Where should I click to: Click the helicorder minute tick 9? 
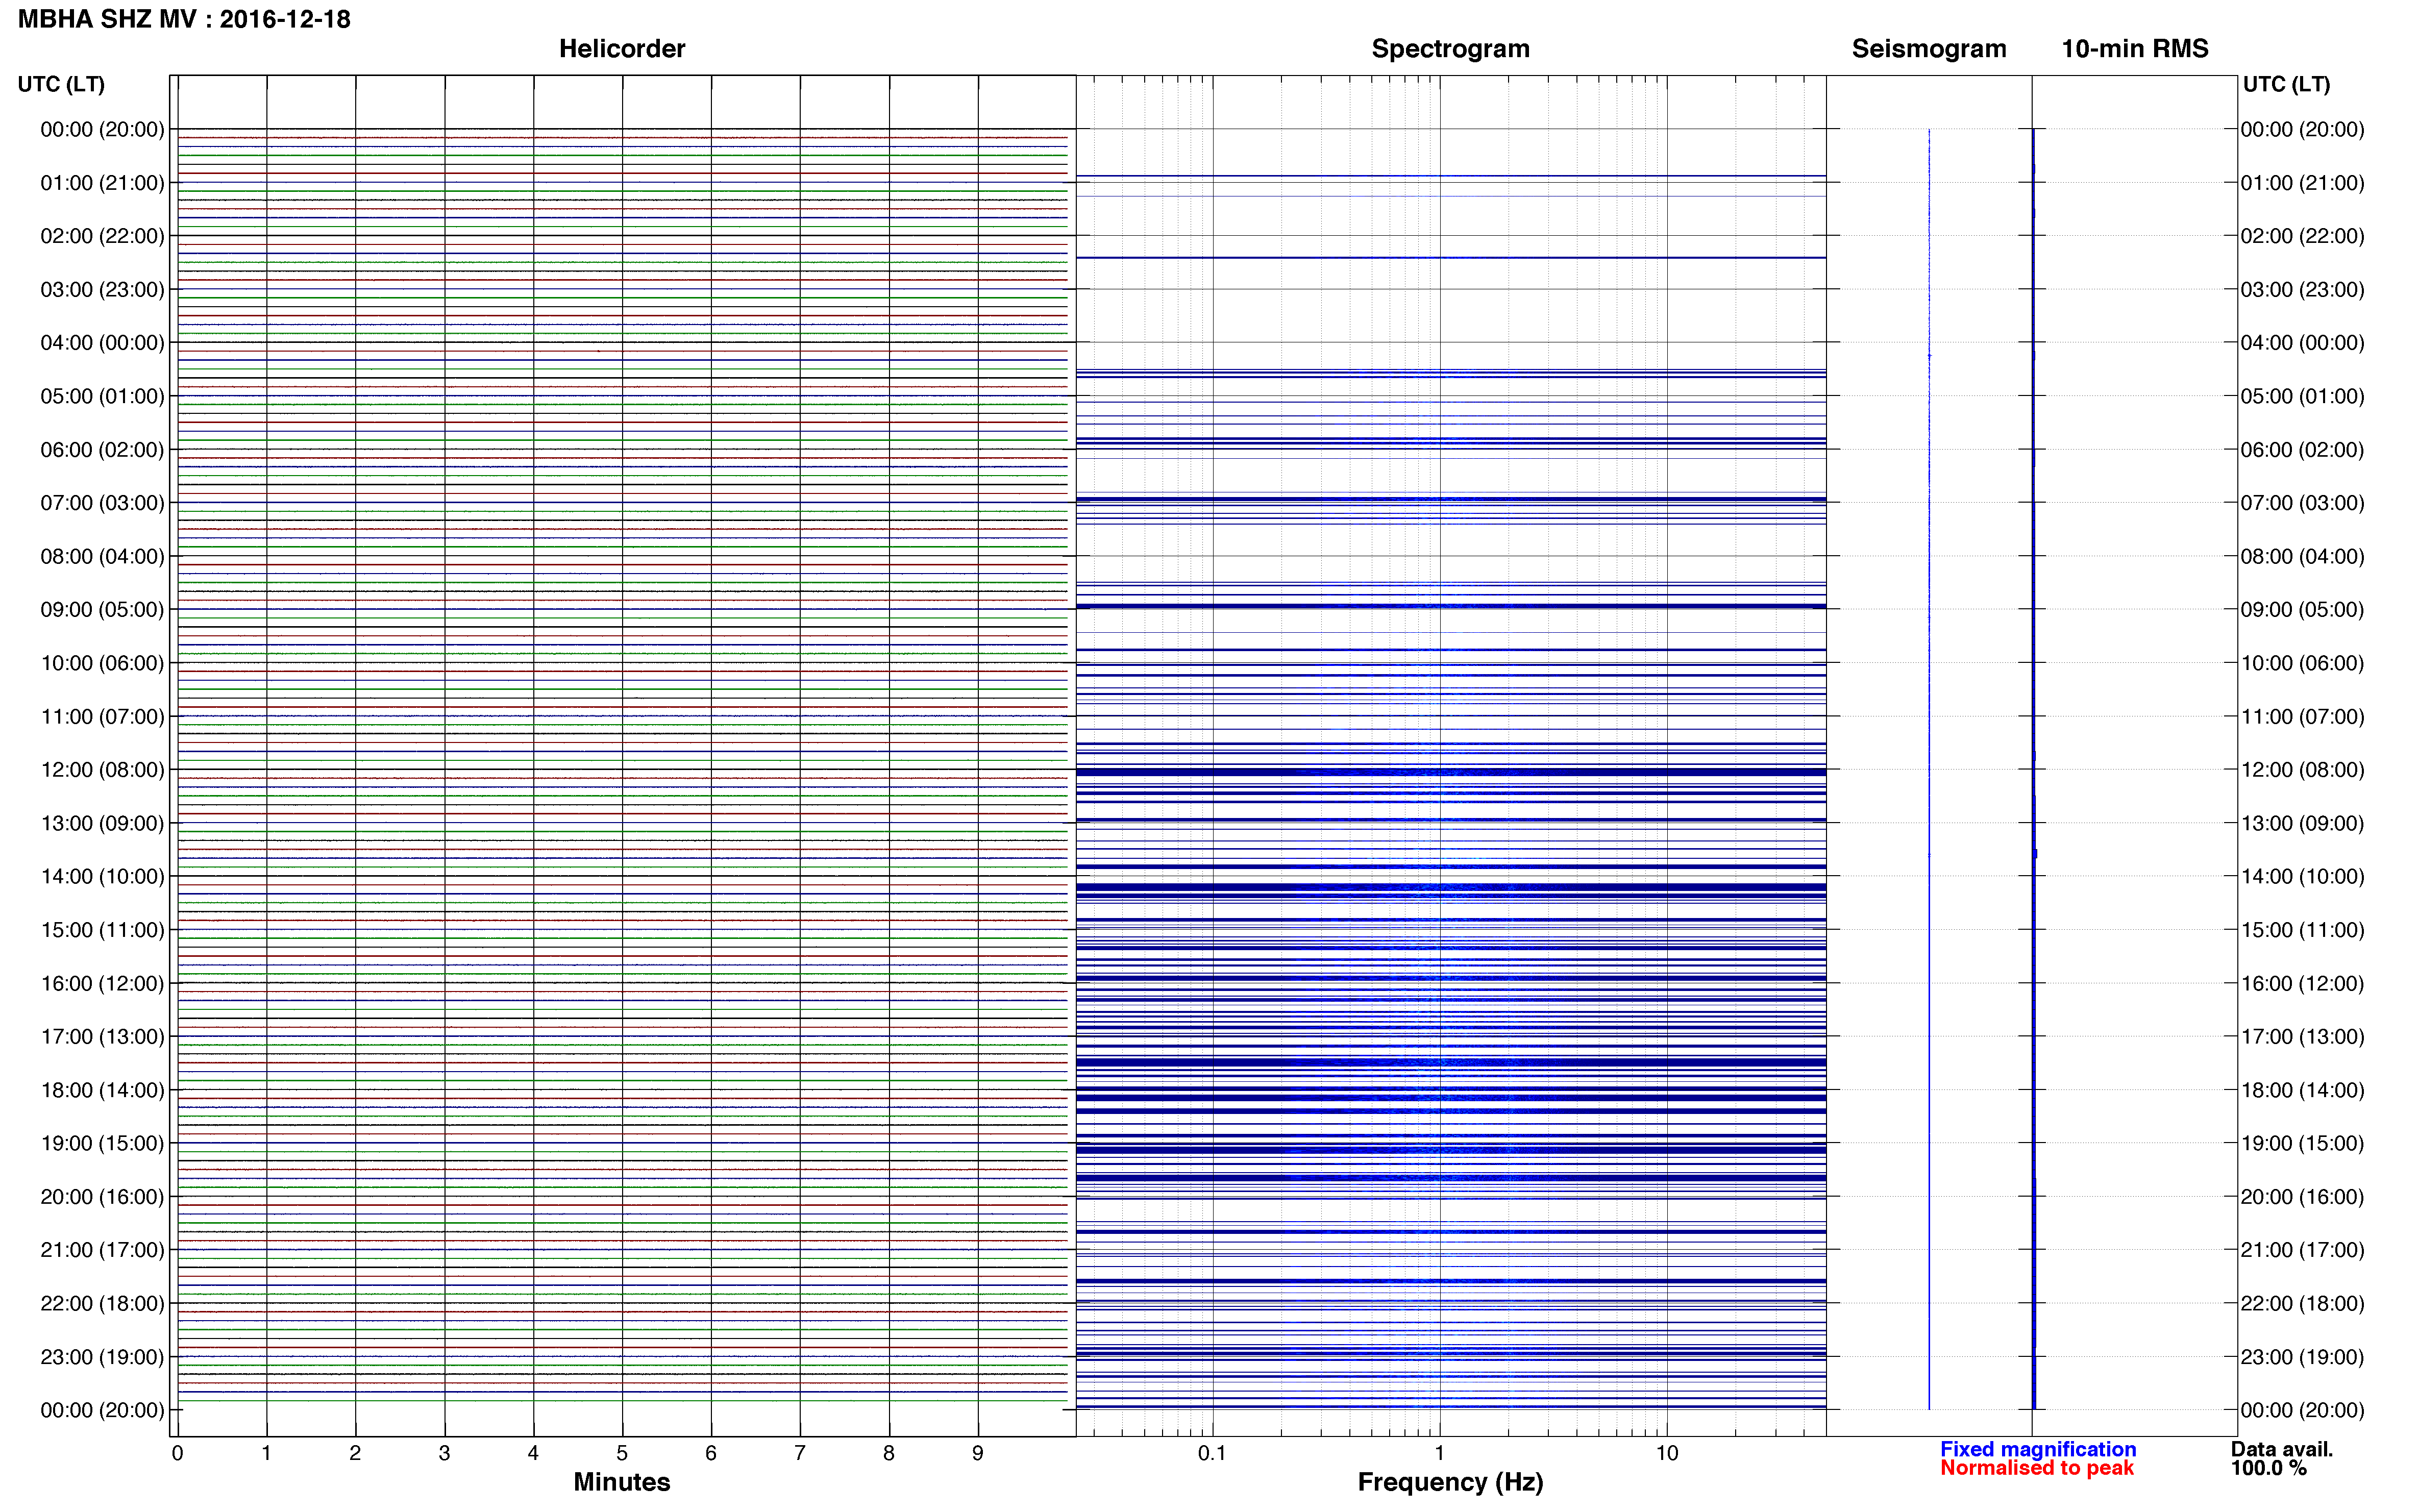978,1453
